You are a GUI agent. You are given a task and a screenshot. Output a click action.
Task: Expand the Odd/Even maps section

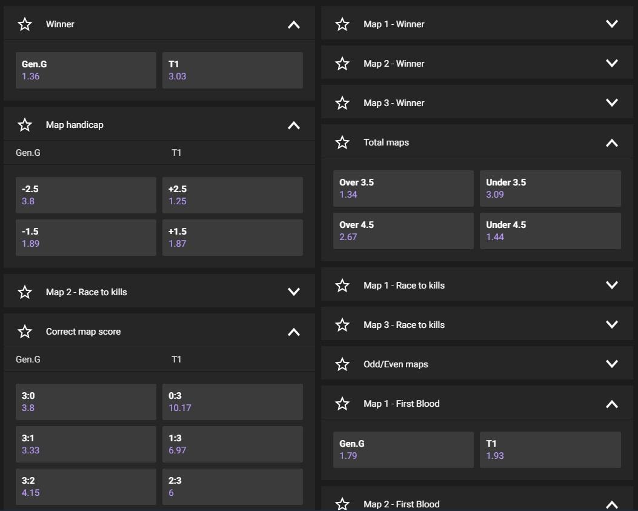pos(612,364)
